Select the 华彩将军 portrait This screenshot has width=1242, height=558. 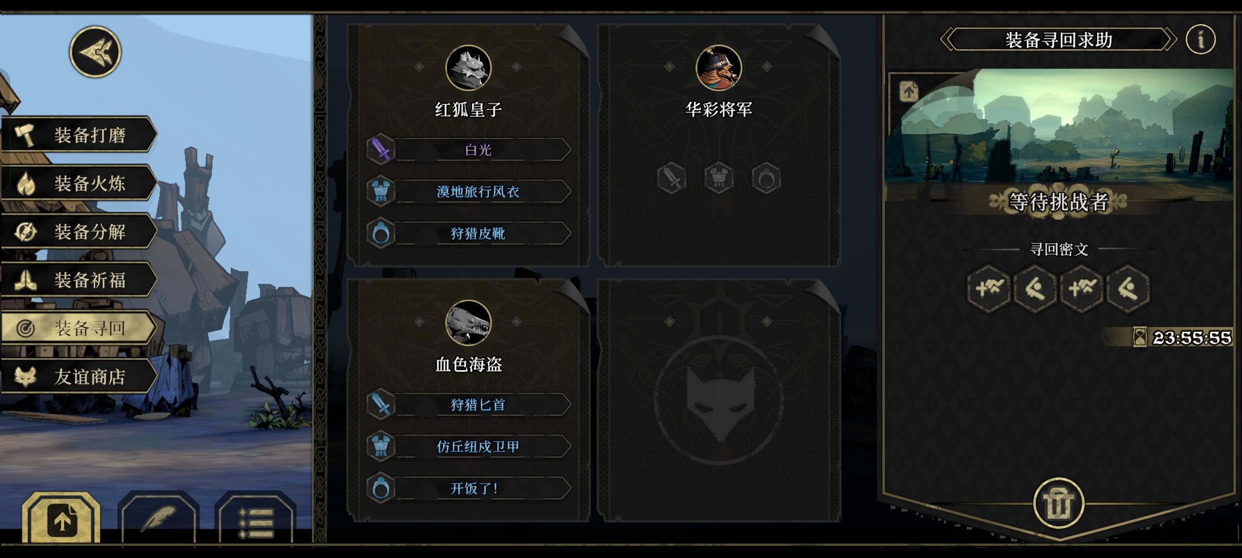click(x=719, y=68)
